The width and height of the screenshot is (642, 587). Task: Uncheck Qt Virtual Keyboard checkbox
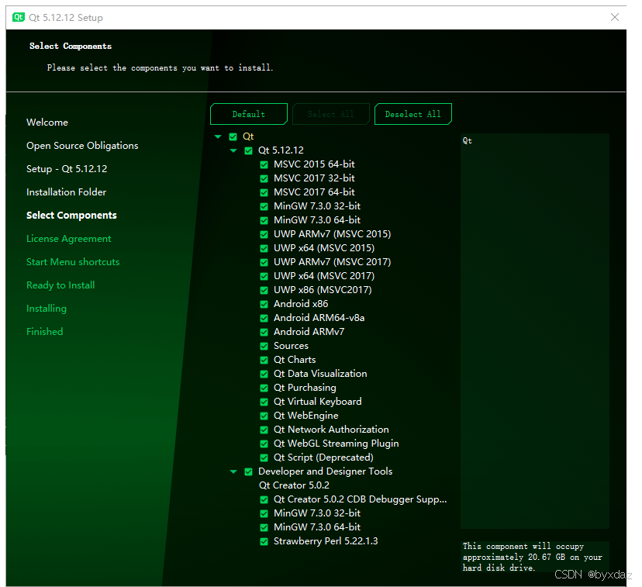tap(264, 402)
